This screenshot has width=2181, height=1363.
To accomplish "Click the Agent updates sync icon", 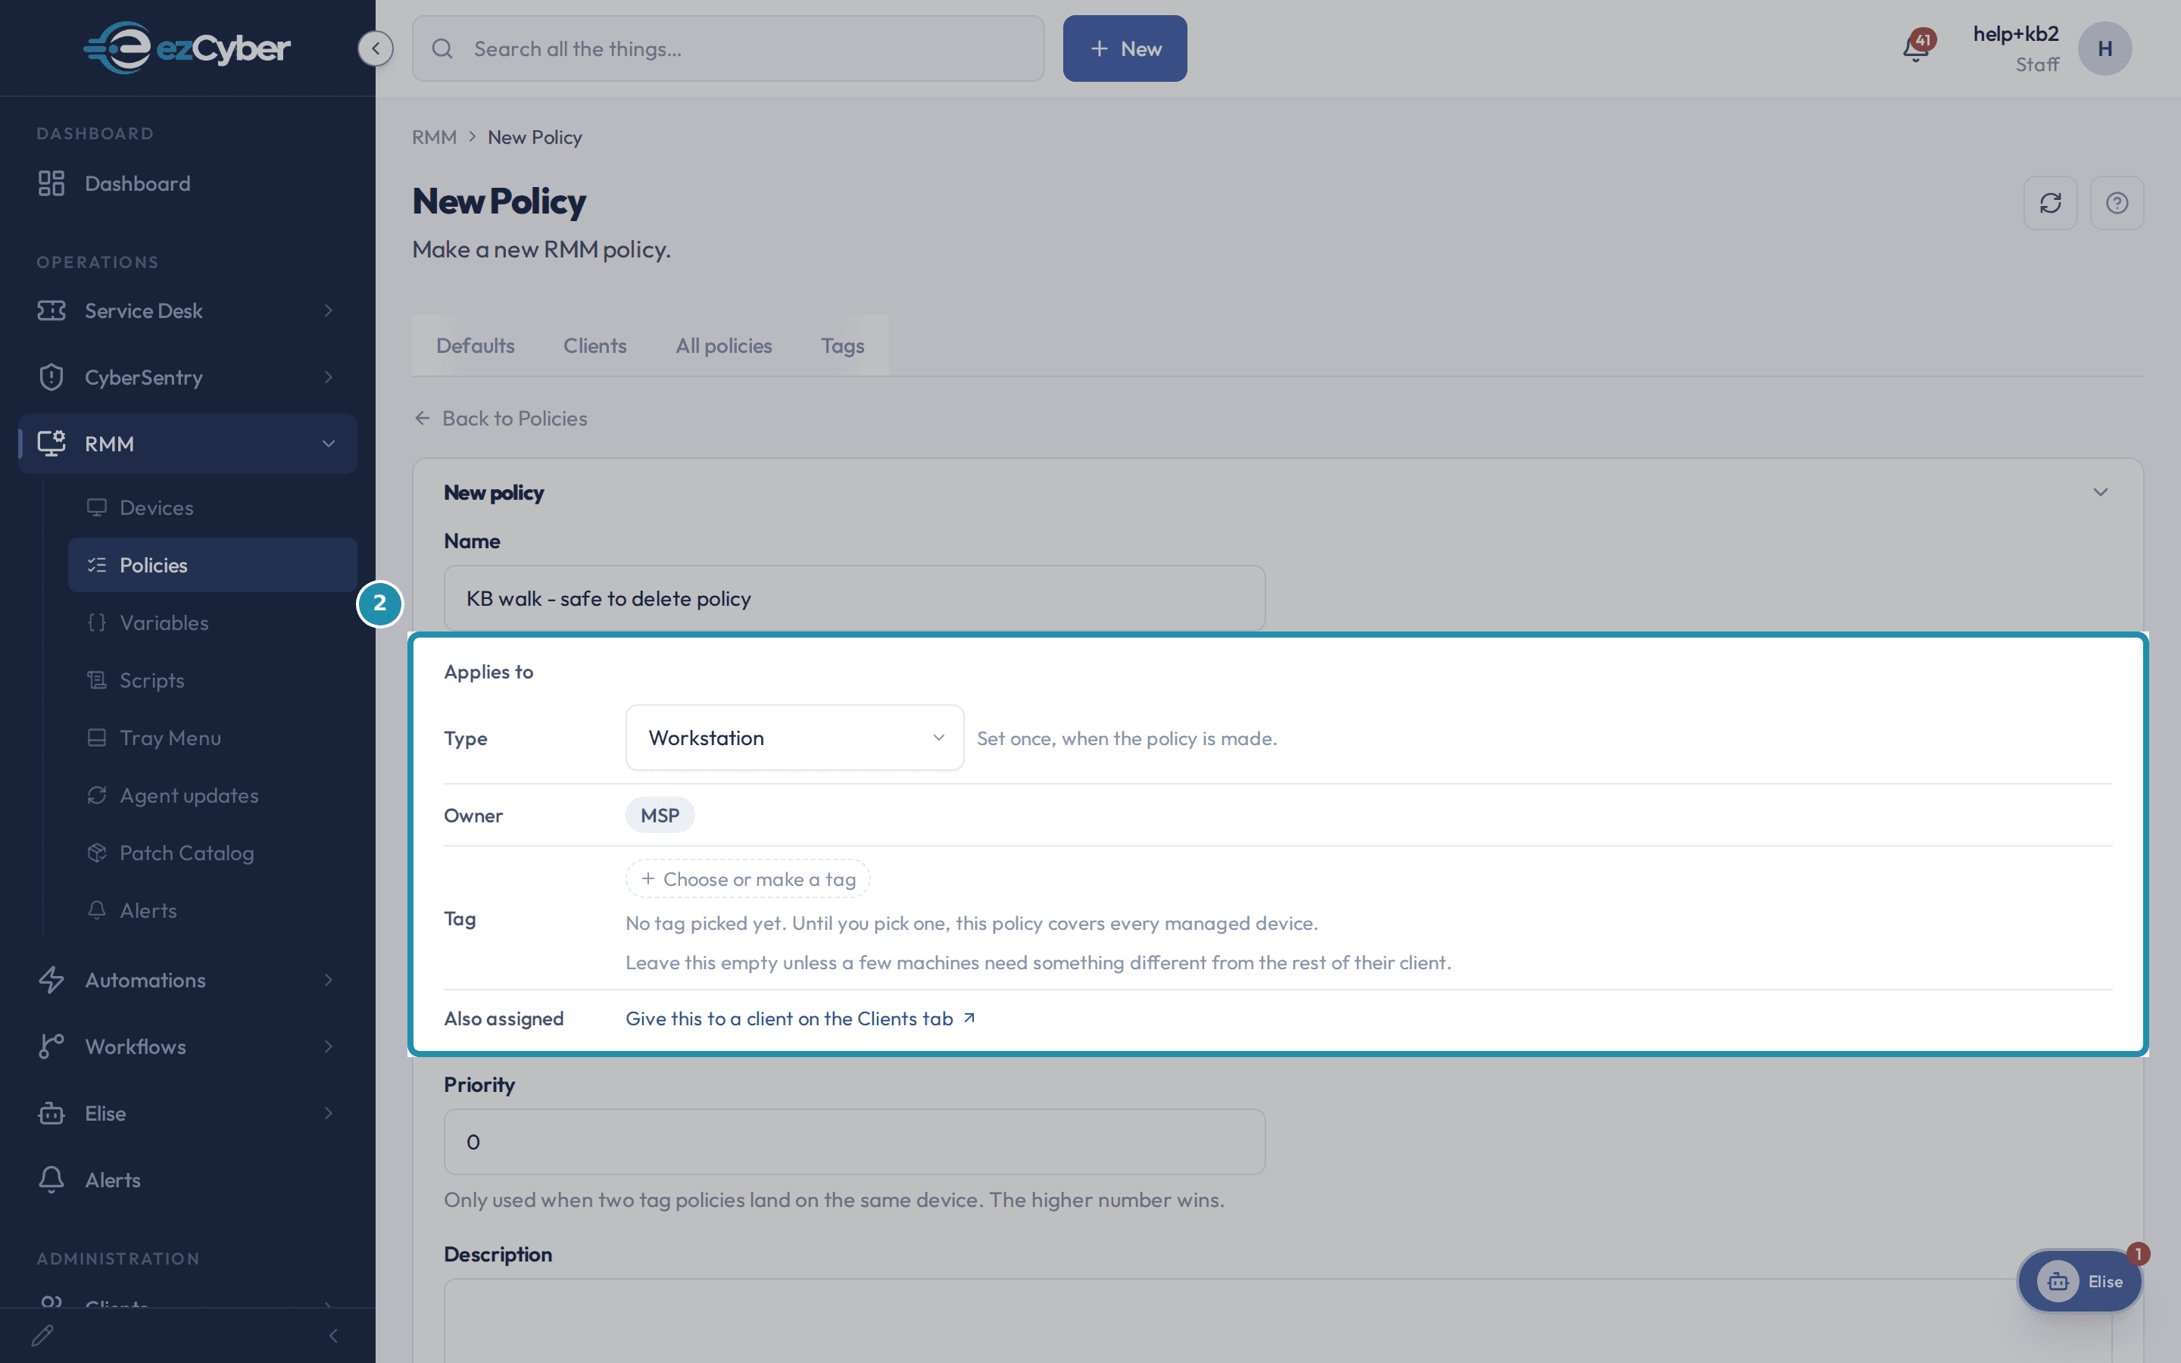I will pos(96,796).
